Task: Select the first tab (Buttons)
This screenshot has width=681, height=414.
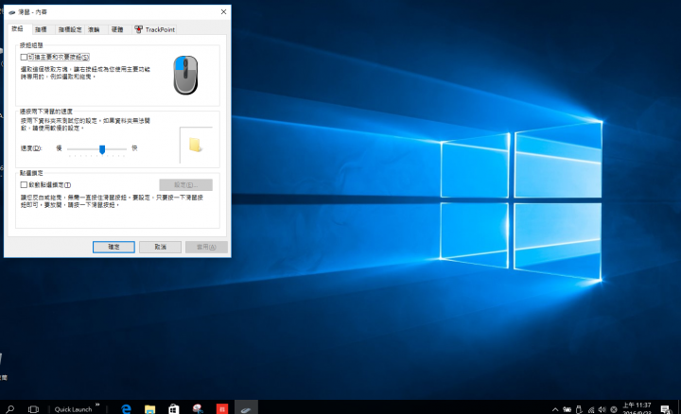Action: click(18, 28)
